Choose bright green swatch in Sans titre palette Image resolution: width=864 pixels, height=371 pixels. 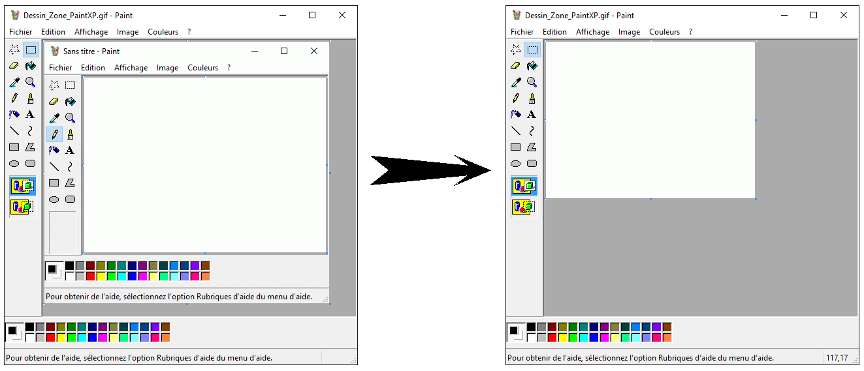pos(111,276)
